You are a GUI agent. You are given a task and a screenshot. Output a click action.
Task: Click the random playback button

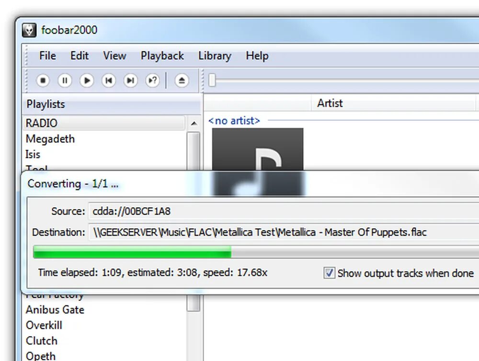pos(152,81)
